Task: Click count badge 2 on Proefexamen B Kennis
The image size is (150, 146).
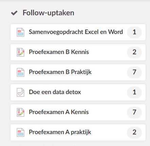Action: tap(134, 52)
